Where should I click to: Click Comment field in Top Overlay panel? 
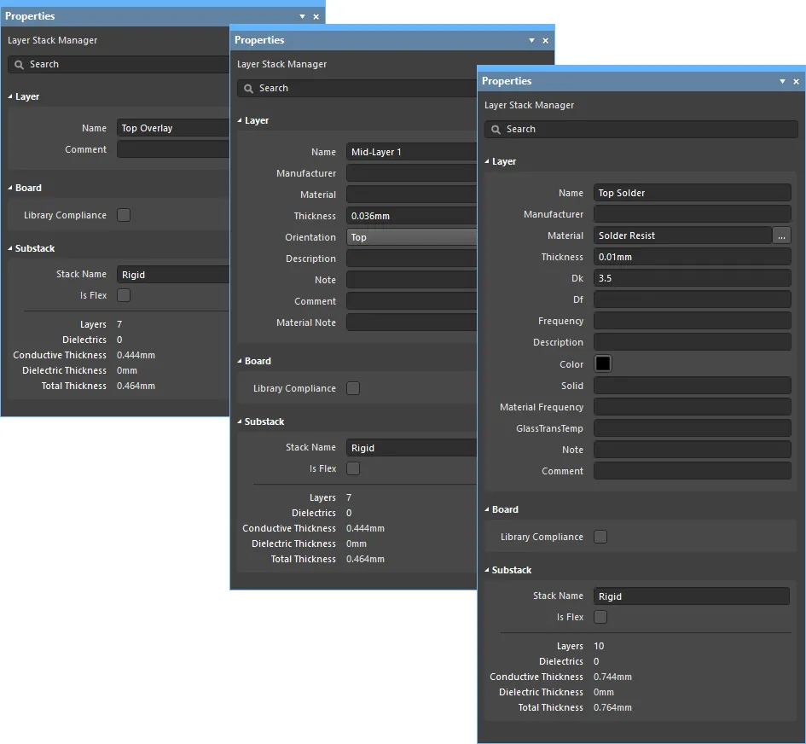[173, 149]
